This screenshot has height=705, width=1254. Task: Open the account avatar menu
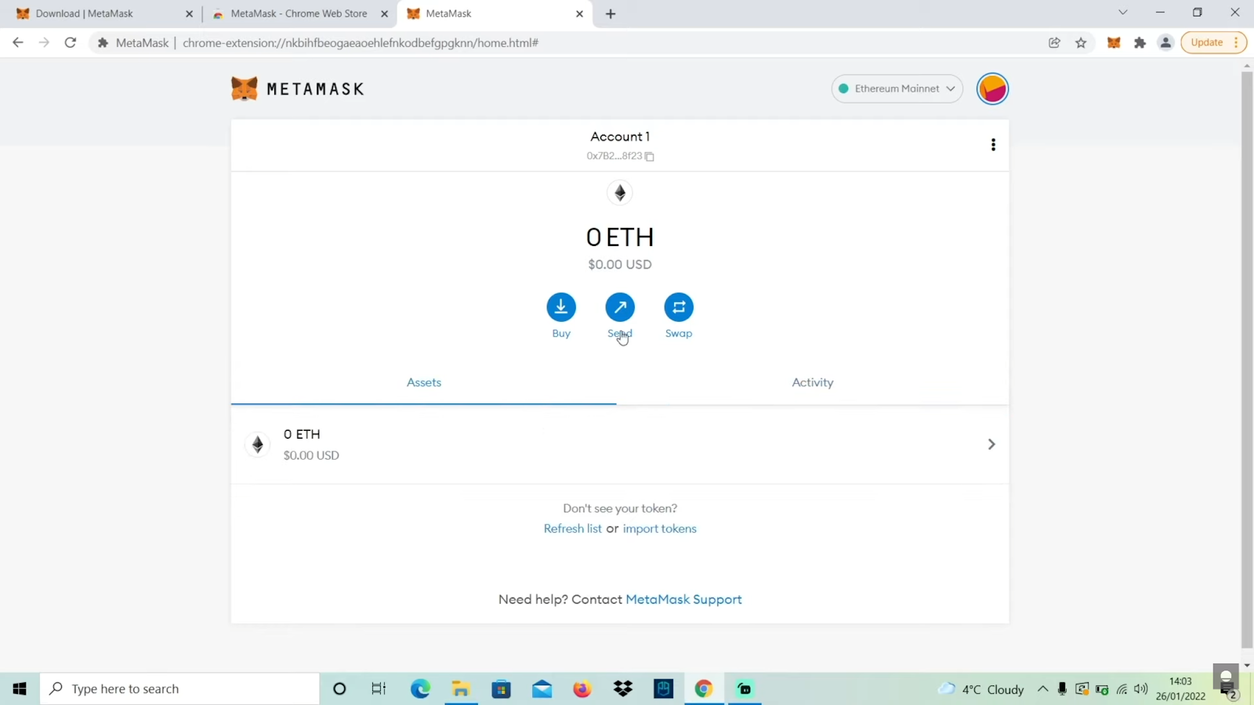click(x=992, y=89)
